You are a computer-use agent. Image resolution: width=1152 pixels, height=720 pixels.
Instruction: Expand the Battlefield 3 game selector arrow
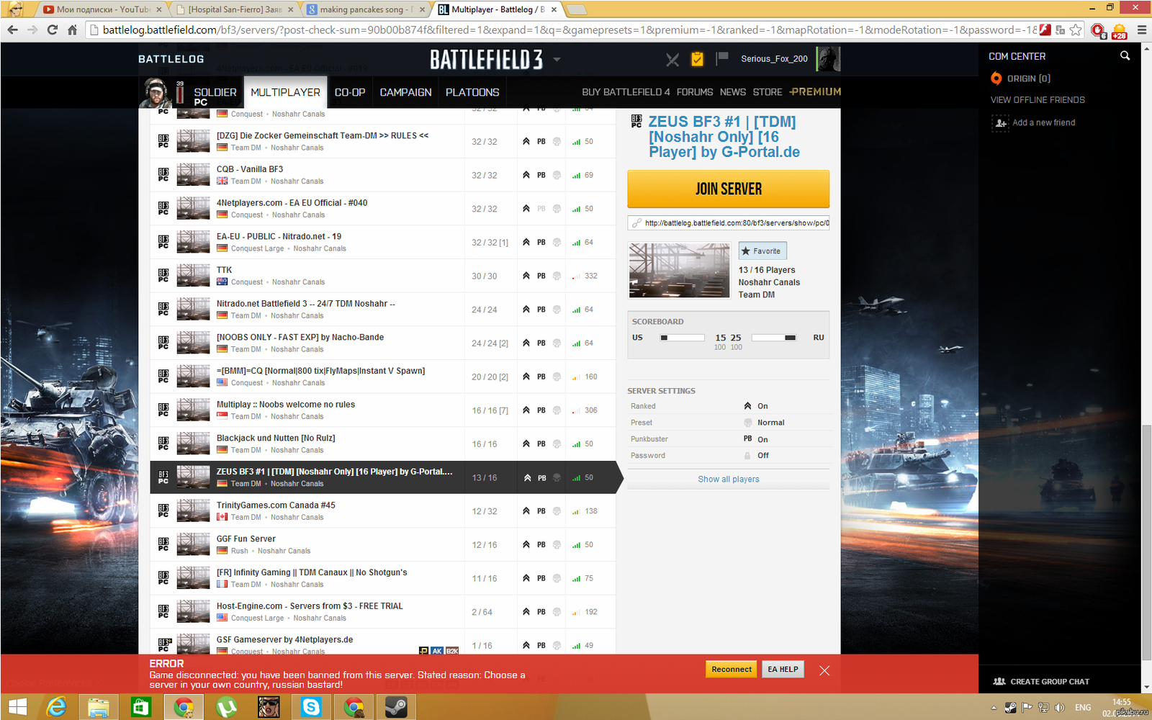point(557,60)
